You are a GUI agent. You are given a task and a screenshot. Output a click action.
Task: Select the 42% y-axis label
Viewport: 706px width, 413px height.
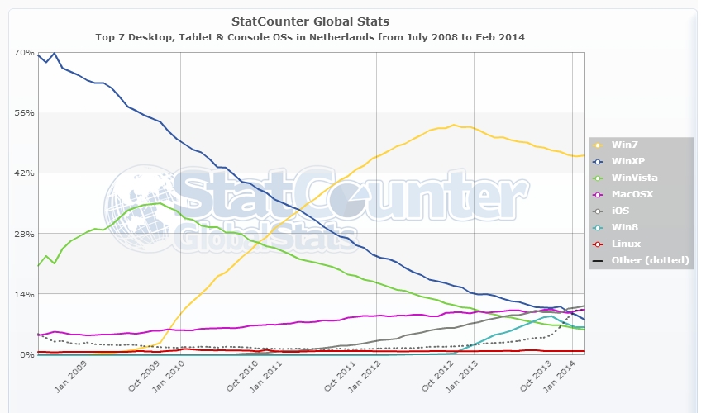[x=24, y=173]
